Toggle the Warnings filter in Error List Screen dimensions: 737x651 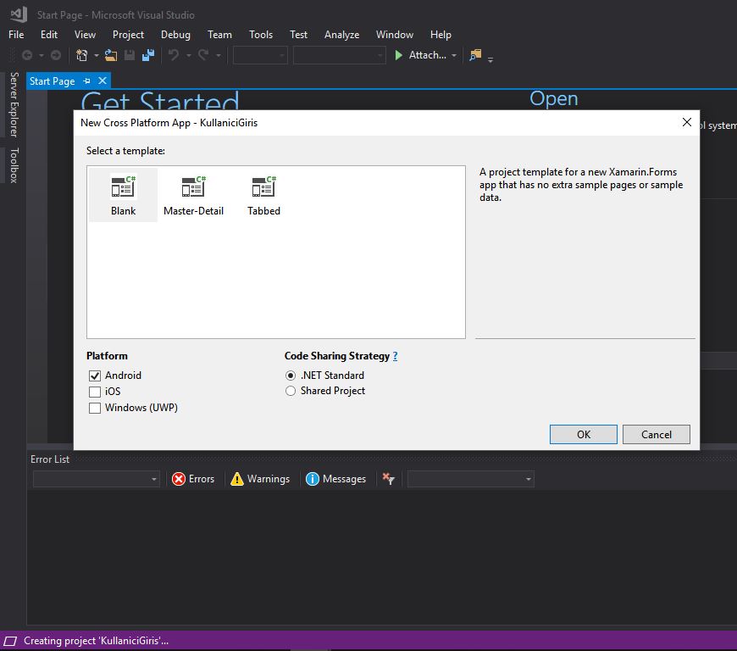pyautogui.click(x=260, y=479)
